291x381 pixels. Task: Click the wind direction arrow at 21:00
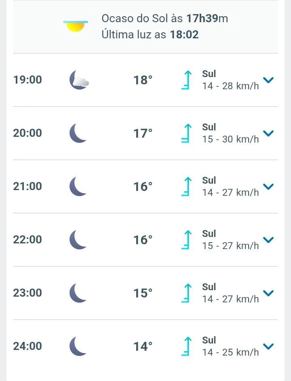pyautogui.click(x=186, y=186)
